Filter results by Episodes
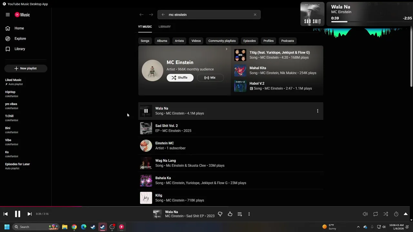This screenshot has height=232, width=413. (x=249, y=41)
